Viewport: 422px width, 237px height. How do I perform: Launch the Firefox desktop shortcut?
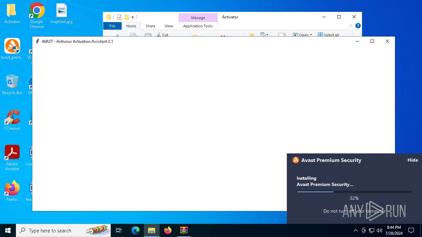[x=12, y=191]
